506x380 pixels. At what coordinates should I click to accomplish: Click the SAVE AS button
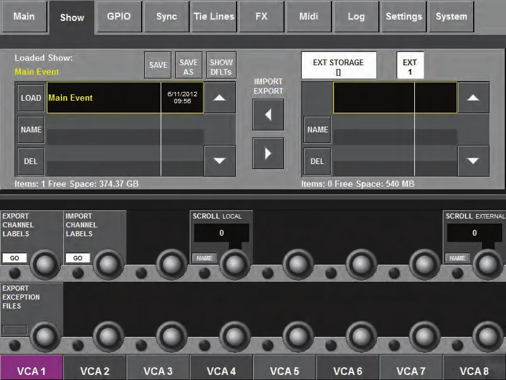188,65
